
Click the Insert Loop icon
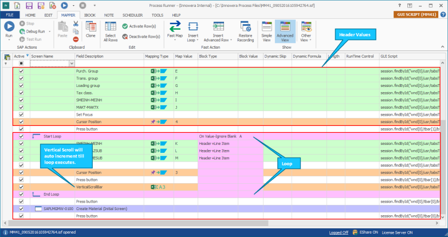[193, 27]
